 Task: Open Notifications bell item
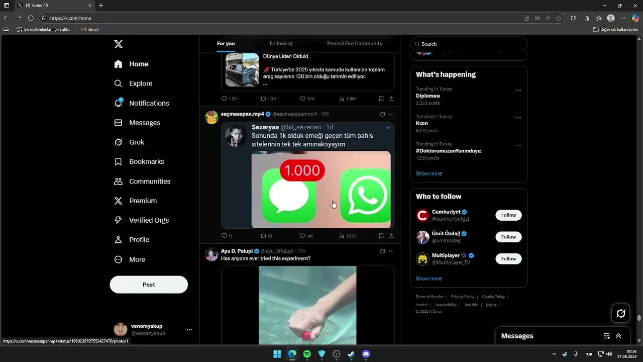(x=142, y=103)
